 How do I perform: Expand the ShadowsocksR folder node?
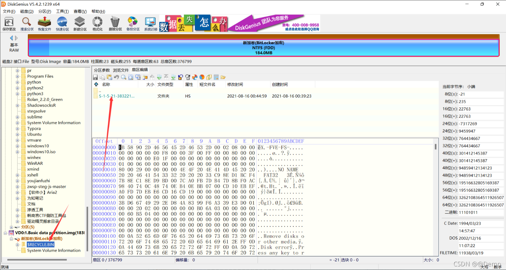[17, 105]
